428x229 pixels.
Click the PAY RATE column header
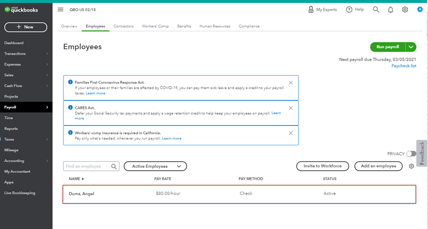(163, 179)
